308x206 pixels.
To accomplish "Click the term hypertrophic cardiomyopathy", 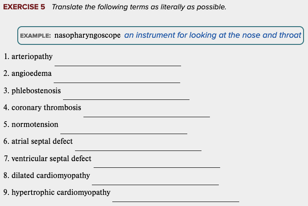I will point(61,192).
